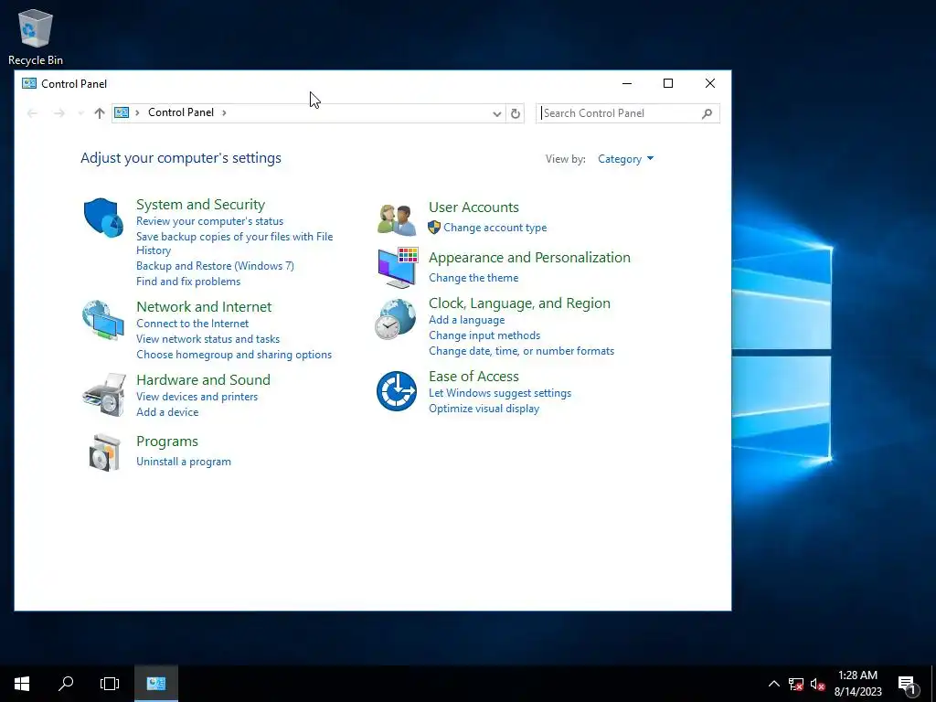Open System and Security shield icon

click(104, 218)
